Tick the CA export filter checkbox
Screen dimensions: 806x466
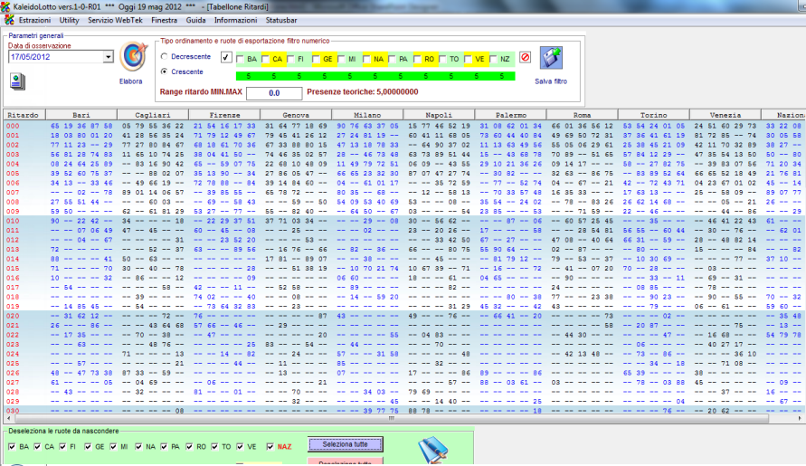(265, 59)
